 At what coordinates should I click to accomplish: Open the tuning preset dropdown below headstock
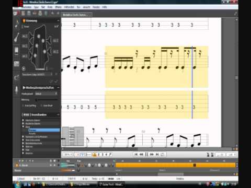tap(37, 75)
